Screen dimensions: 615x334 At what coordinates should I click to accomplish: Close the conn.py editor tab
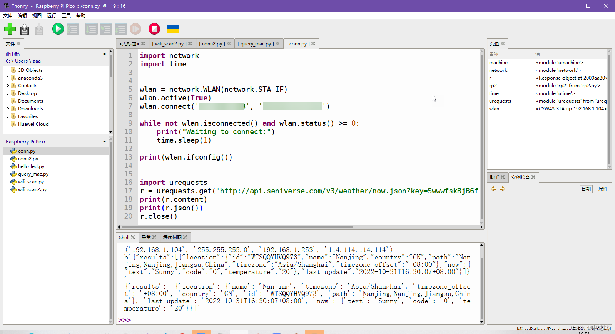coord(313,43)
